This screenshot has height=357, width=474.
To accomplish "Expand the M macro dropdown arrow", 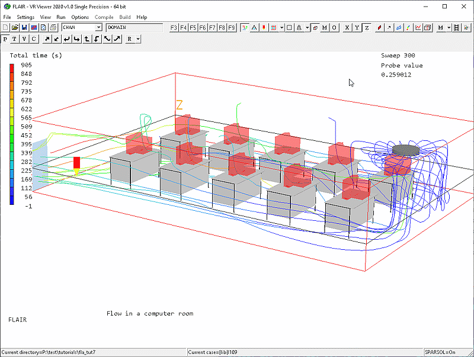I will (449, 28).
